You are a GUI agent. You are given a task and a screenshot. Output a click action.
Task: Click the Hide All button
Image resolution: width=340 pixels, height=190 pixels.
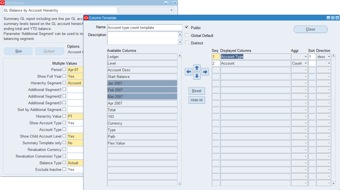[x=197, y=100]
